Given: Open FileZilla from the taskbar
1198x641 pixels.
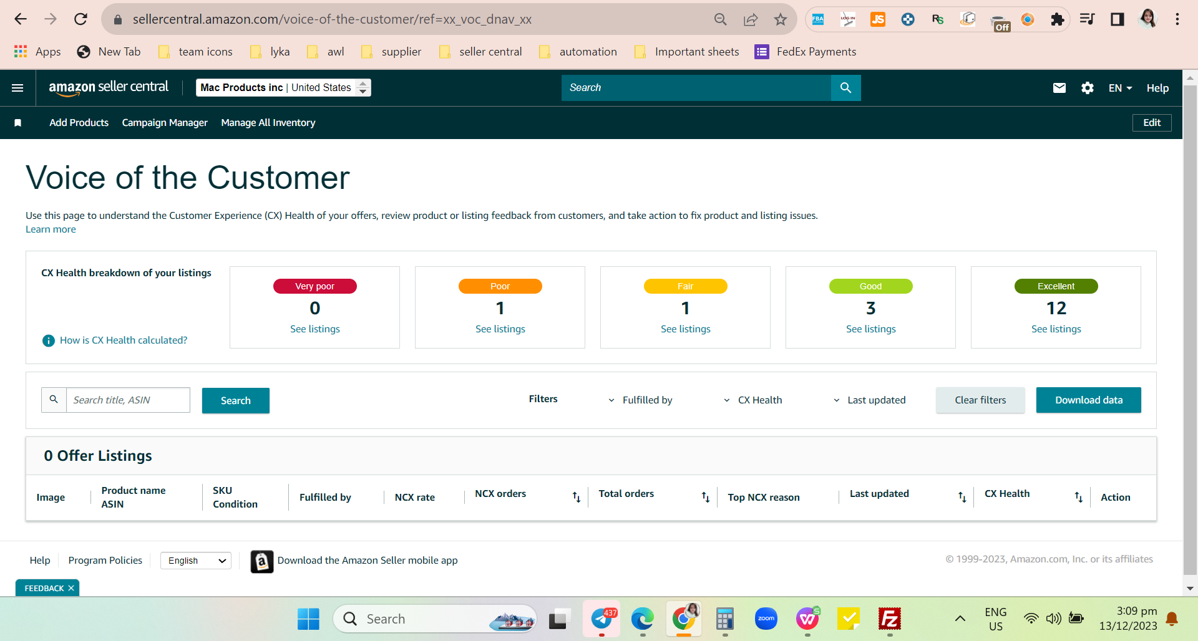Looking at the screenshot, I should tap(890, 619).
